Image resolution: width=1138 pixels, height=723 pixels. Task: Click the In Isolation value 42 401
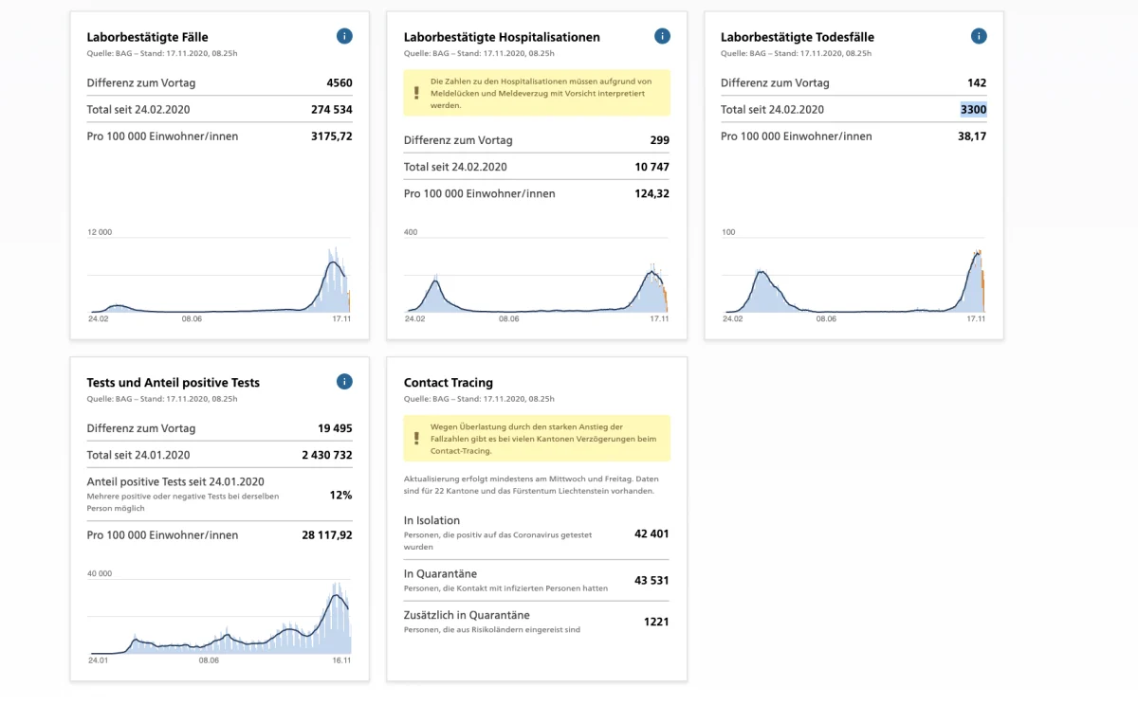652,533
